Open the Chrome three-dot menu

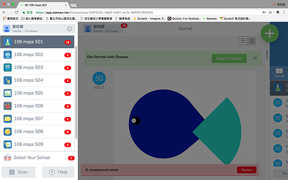284,12
